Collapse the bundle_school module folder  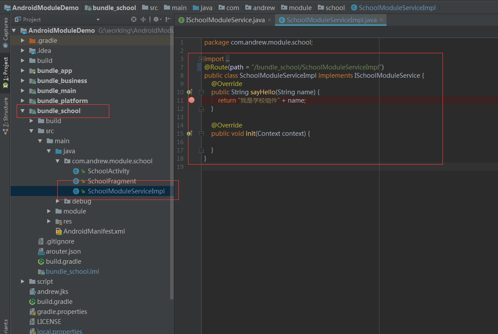point(22,111)
